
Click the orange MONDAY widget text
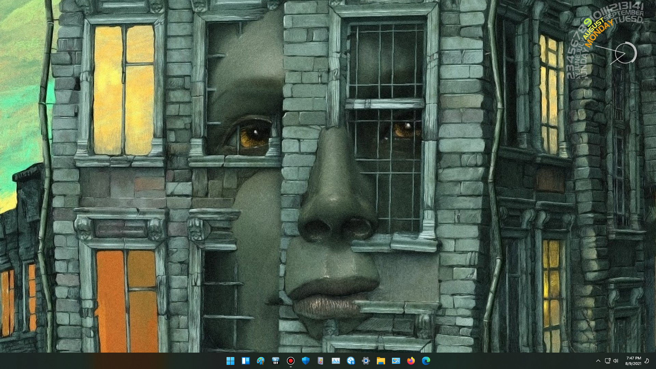(599, 33)
